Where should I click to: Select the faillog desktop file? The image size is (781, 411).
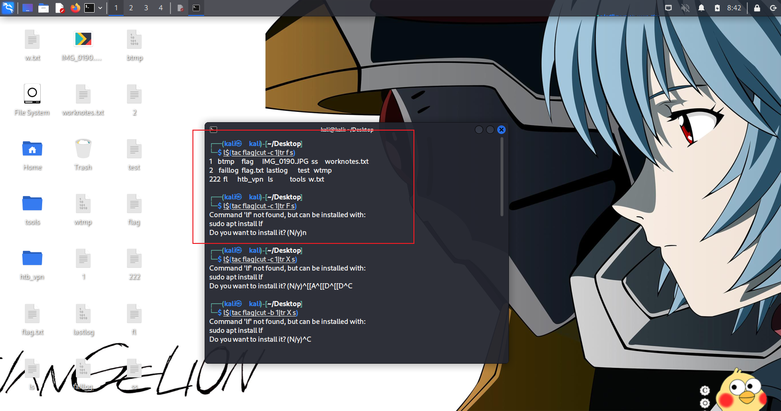[83, 374]
